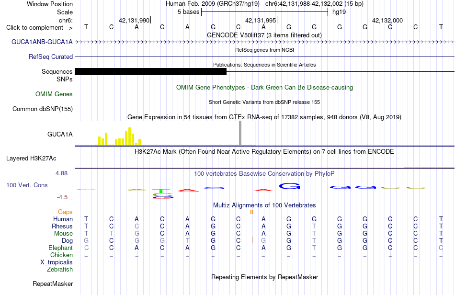Click the Sequences track label
This screenshot has height=295, width=455.
[x=57, y=71]
